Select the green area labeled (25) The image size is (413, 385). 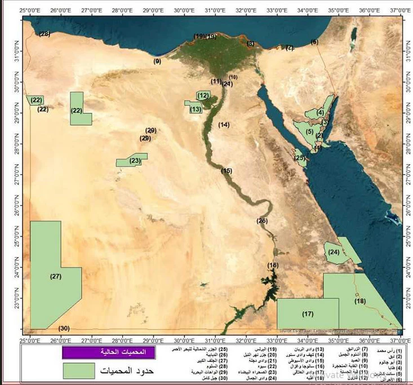(x=300, y=157)
